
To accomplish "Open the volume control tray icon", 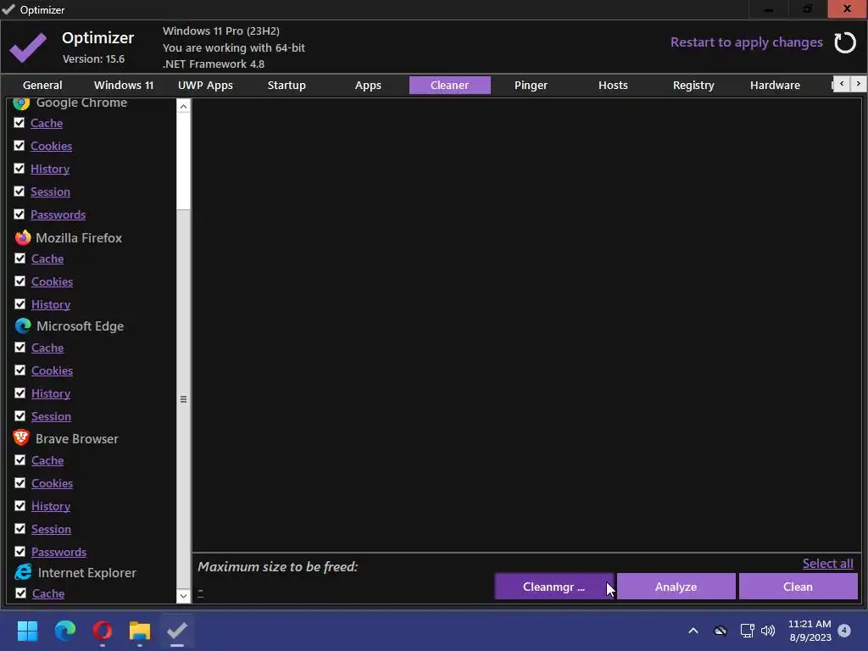I will [768, 631].
